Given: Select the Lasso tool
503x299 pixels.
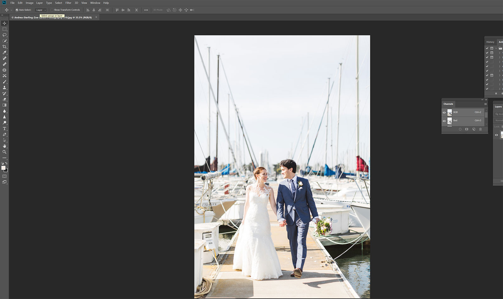Looking at the screenshot, I should click(x=4, y=35).
